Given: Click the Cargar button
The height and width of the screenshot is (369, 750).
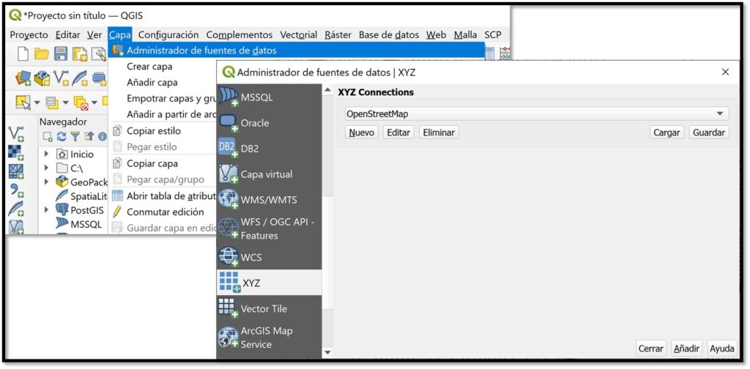Looking at the screenshot, I should [x=667, y=133].
